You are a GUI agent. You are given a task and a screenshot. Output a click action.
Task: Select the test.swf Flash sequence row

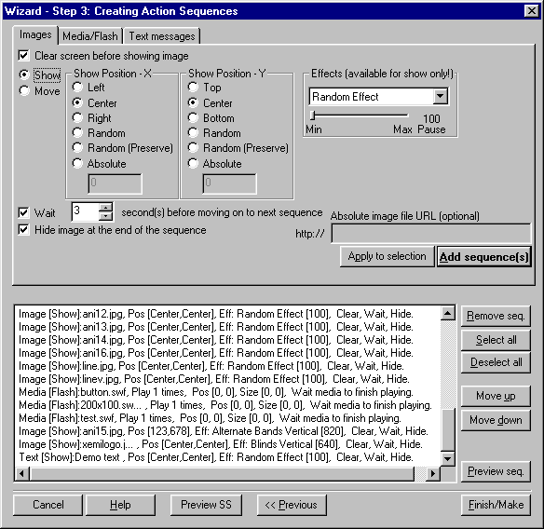click(210, 418)
